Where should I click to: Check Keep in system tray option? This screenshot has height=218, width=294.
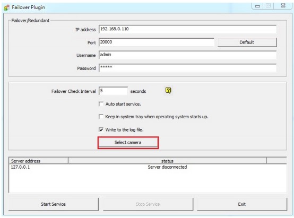pyautogui.click(x=101, y=117)
